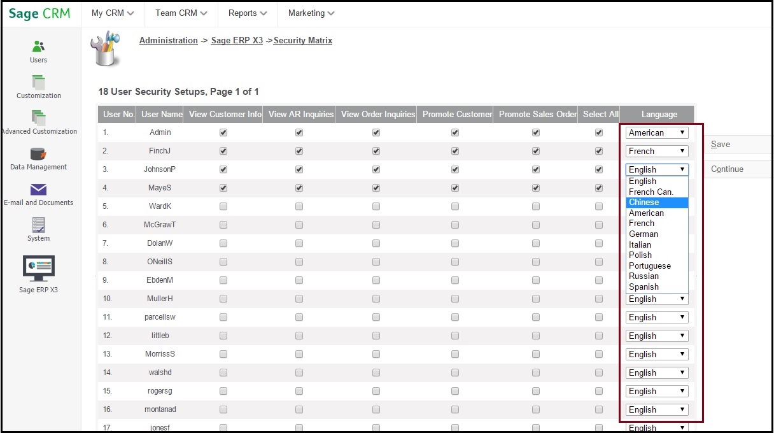This screenshot has height=433, width=774.
Task: Open the Language dropdown for Admin
Action: point(657,132)
